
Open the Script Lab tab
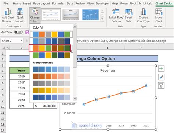tap(145, 3)
